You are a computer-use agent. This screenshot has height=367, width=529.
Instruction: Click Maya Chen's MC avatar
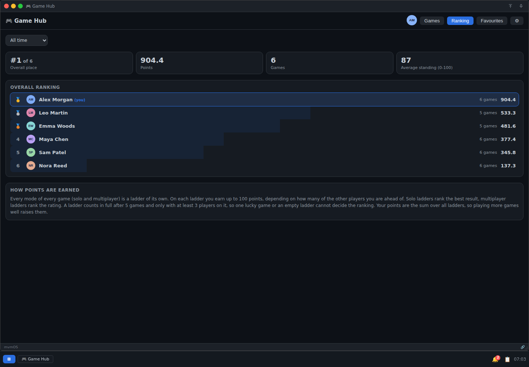31,139
